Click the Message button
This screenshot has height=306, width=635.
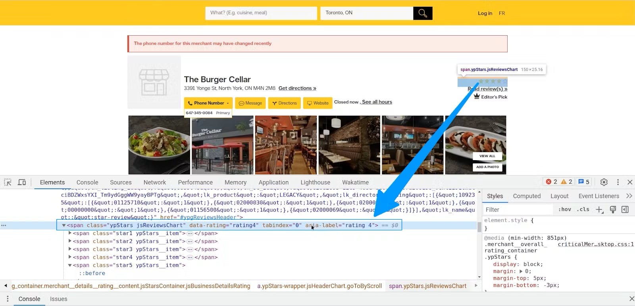[250, 103]
